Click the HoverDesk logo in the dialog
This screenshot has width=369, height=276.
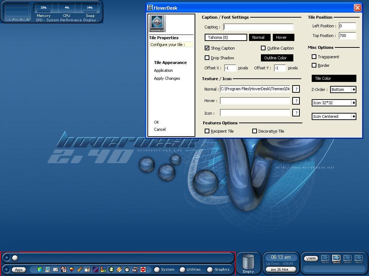(x=157, y=24)
